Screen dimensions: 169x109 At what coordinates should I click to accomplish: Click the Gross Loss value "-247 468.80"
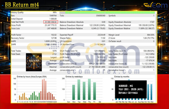[52, 28]
